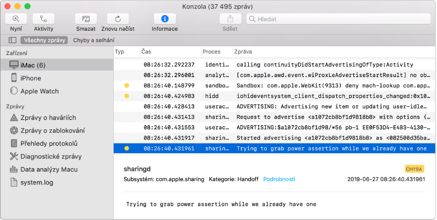The width and height of the screenshot is (437, 220).
Task: Click the Smazat clear icon
Action: point(86,19)
